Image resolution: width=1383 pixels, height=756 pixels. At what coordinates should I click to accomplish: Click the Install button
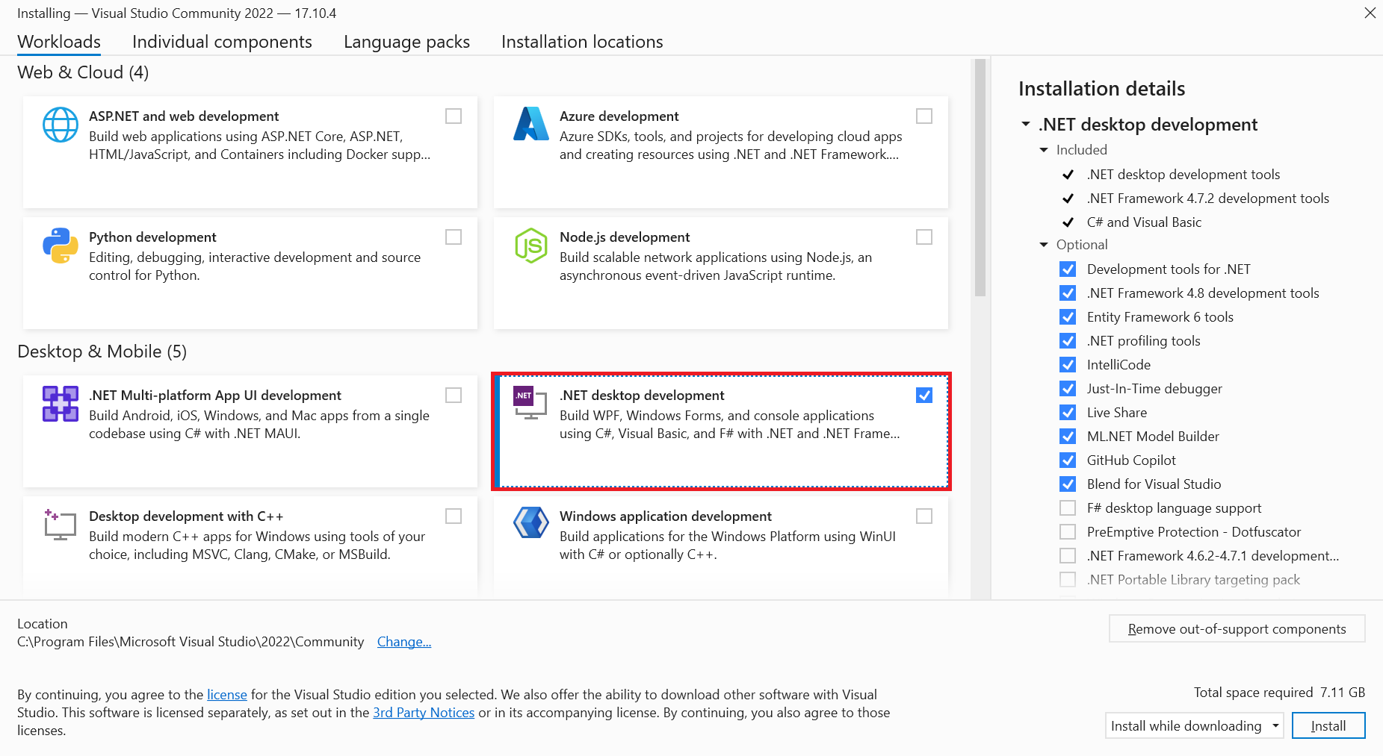pyautogui.click(x=1328, y=725)
